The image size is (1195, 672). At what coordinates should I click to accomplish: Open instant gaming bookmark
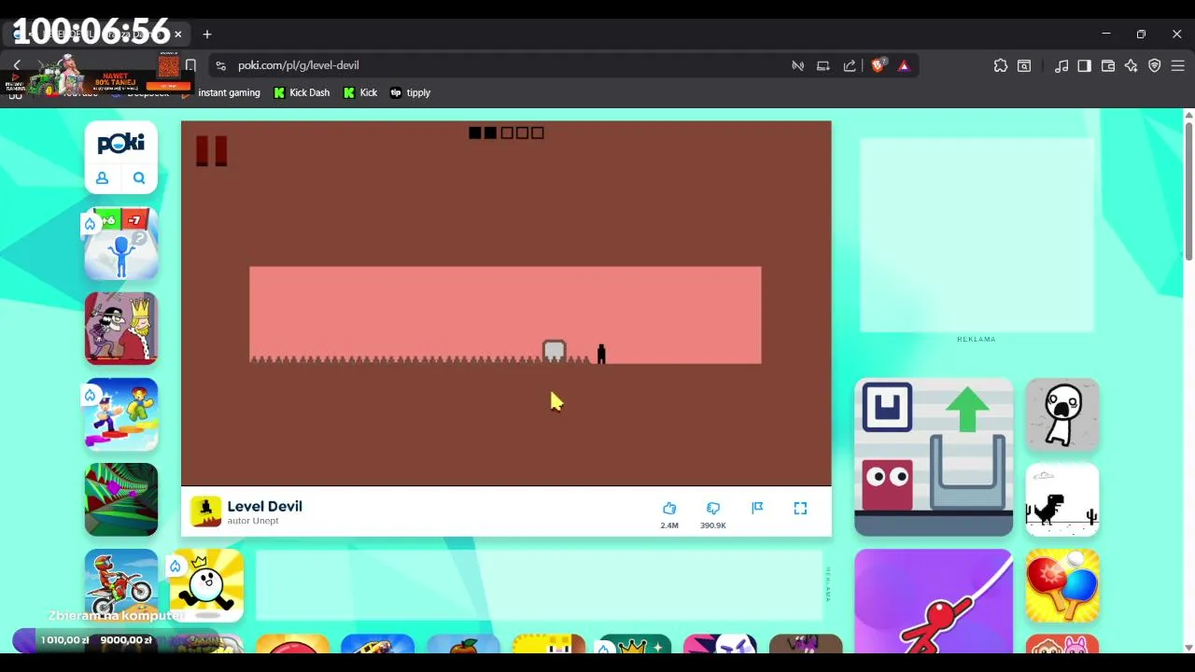221,92
